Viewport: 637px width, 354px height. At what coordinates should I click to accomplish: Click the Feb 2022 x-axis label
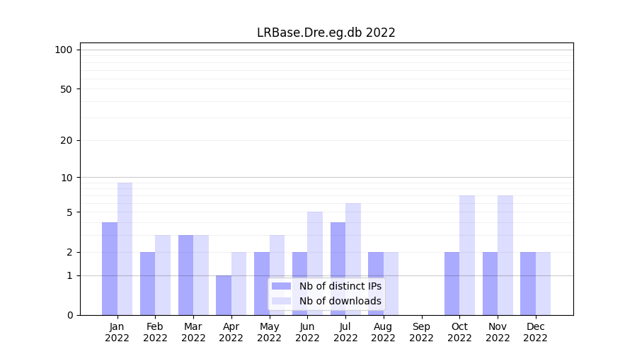pyautogui.click(x=155, y=332)
